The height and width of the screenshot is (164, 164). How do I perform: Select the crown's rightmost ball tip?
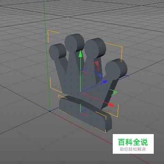(x=116, y=69)
